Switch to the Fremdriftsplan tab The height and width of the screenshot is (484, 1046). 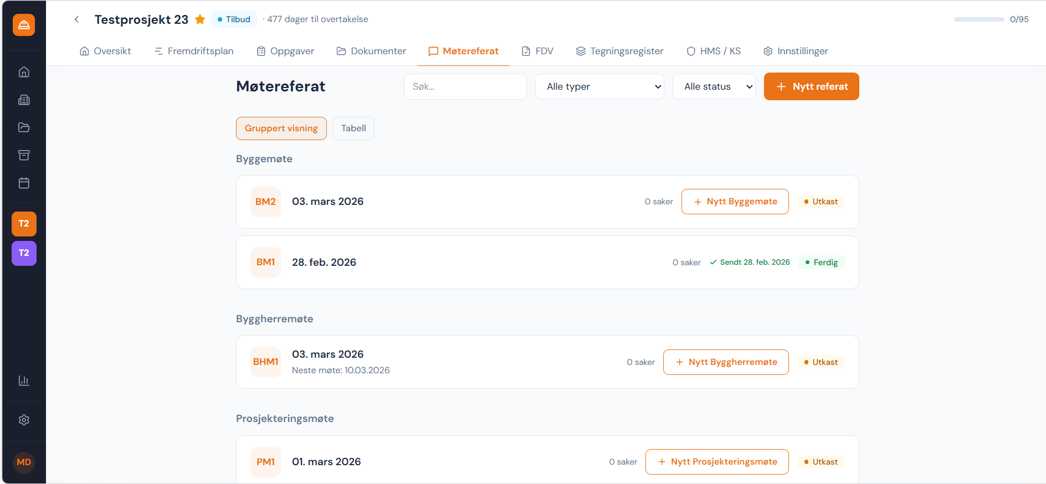click(194, 51)
